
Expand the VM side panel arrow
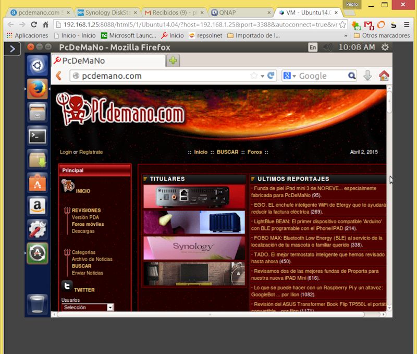pyautogui.click(x=12, y=49)
